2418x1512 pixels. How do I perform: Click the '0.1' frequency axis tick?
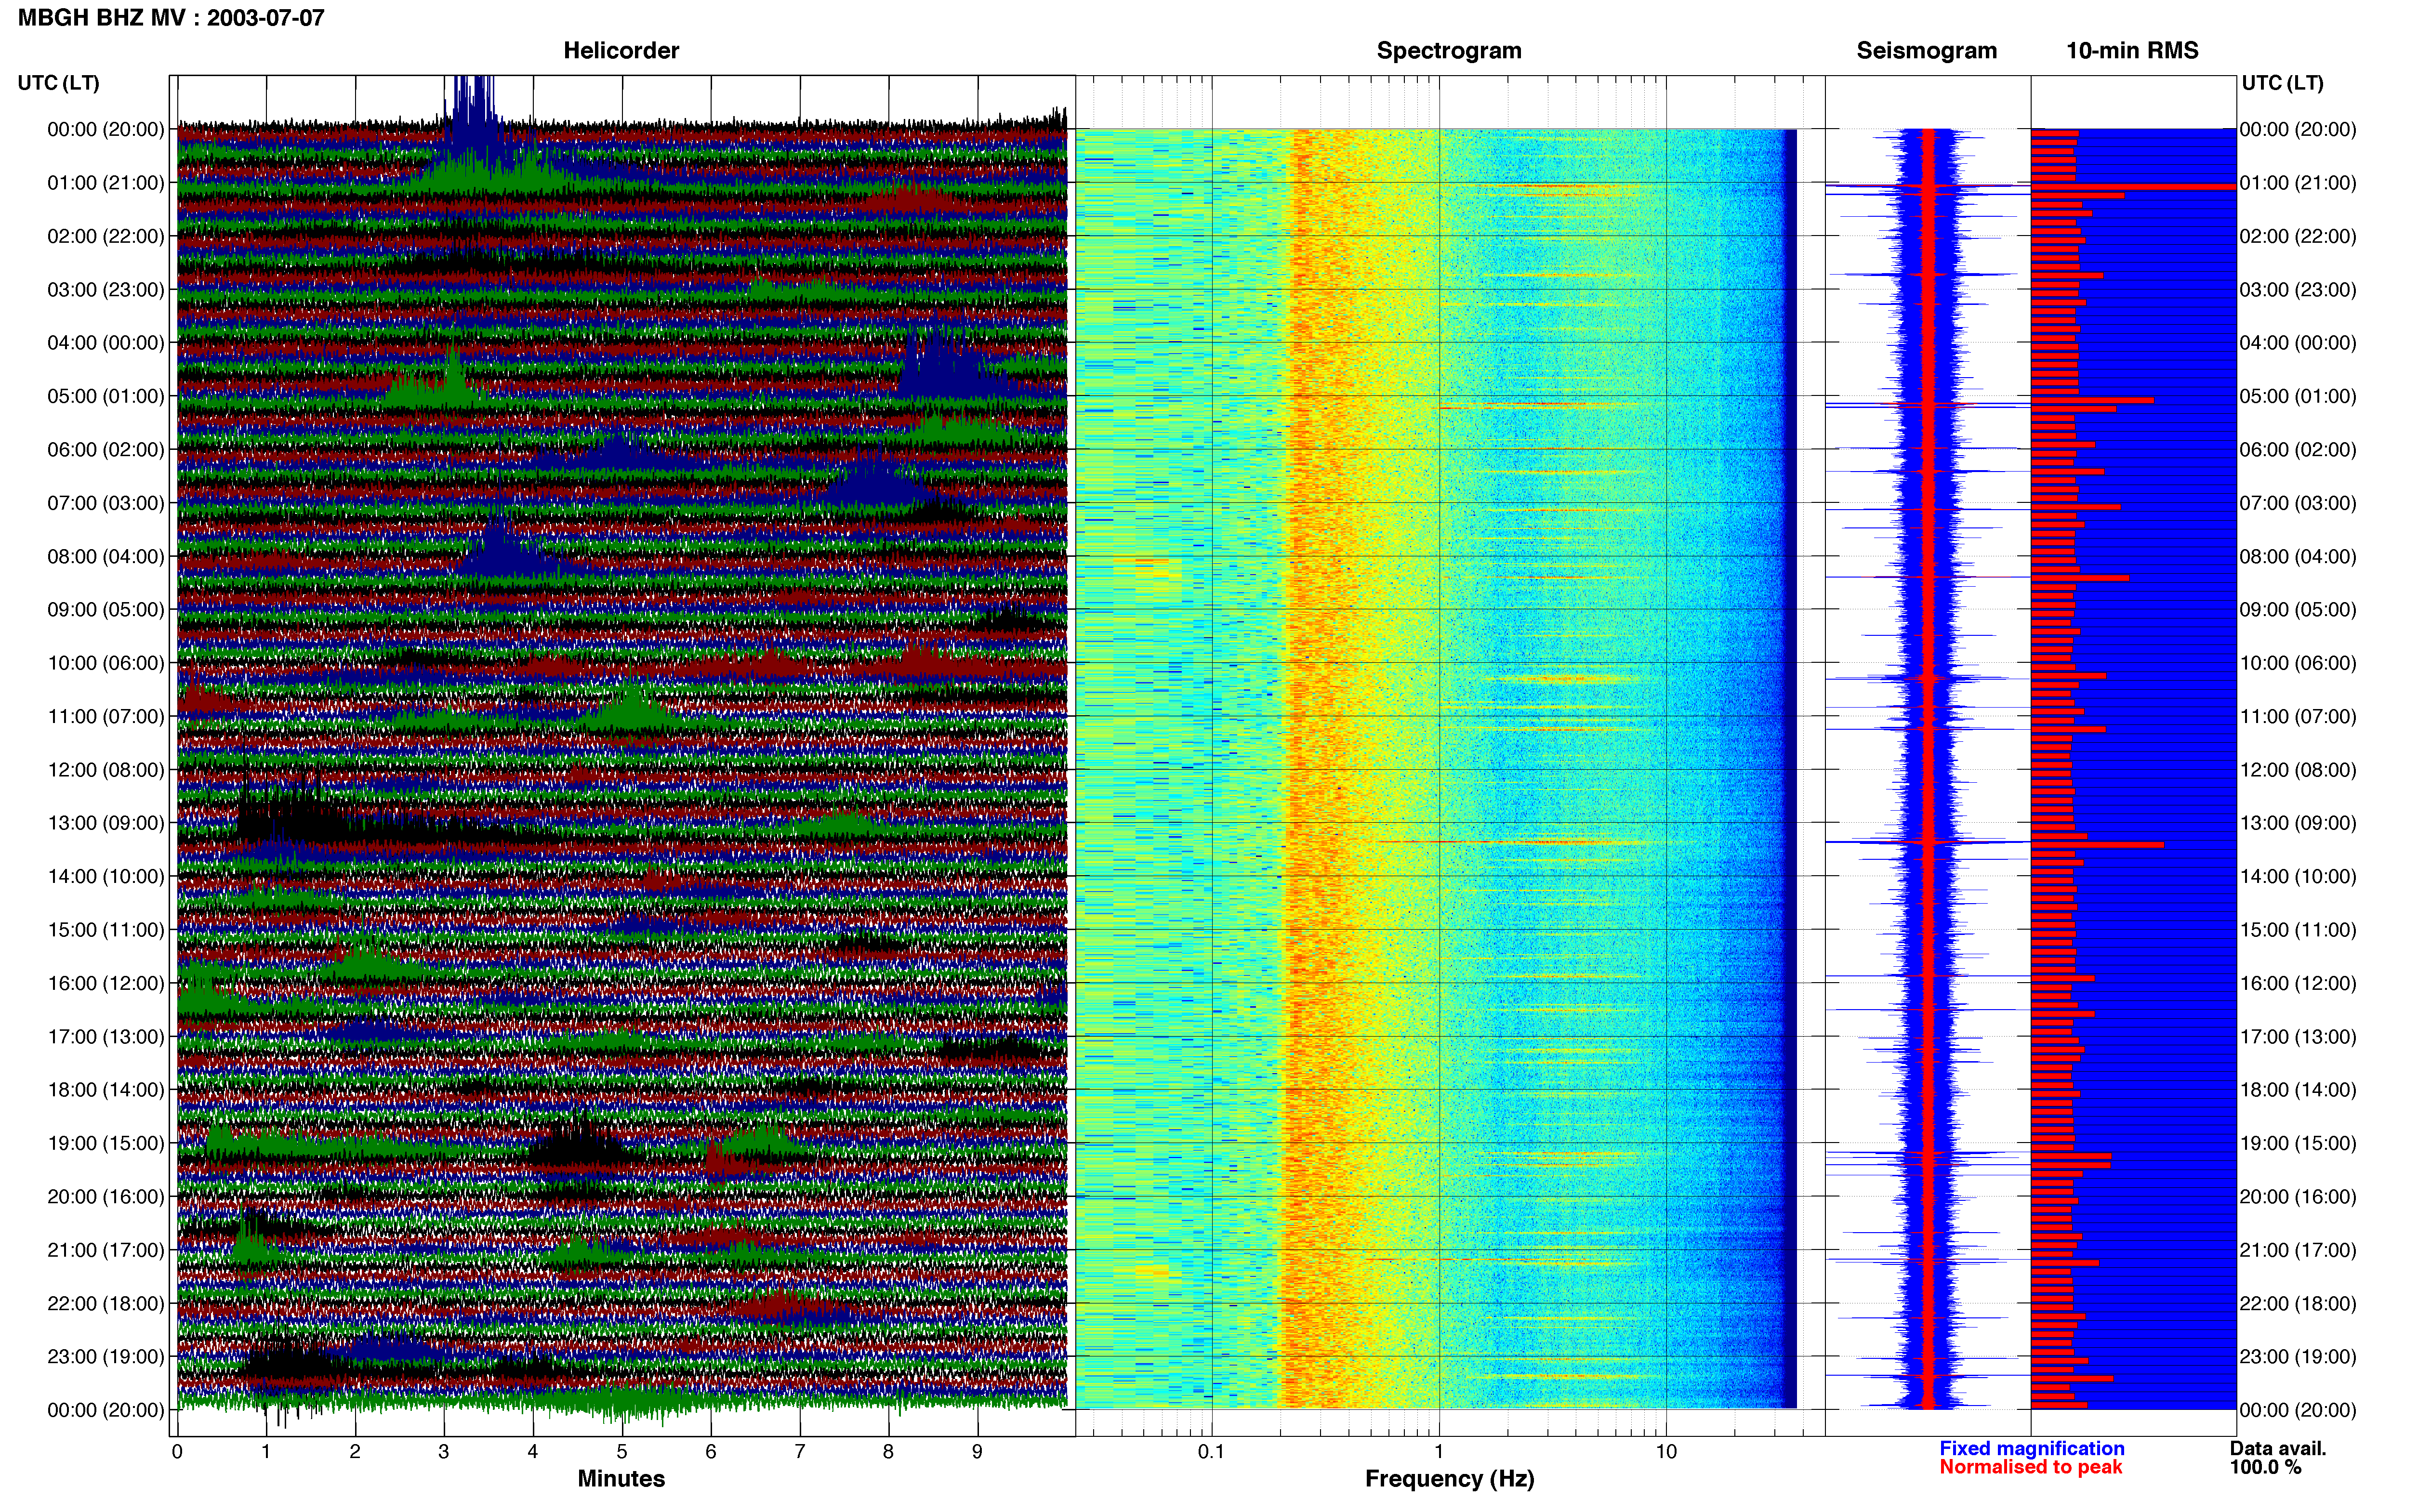point(1211,1451)
